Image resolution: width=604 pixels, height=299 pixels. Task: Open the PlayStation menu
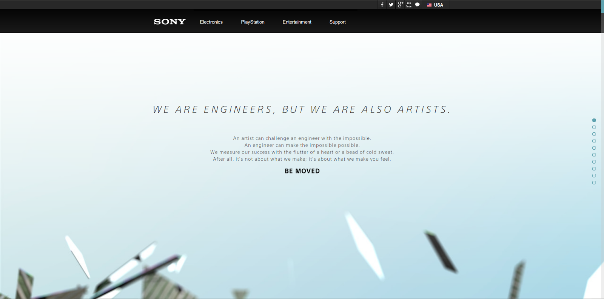[x=253, y=22]
